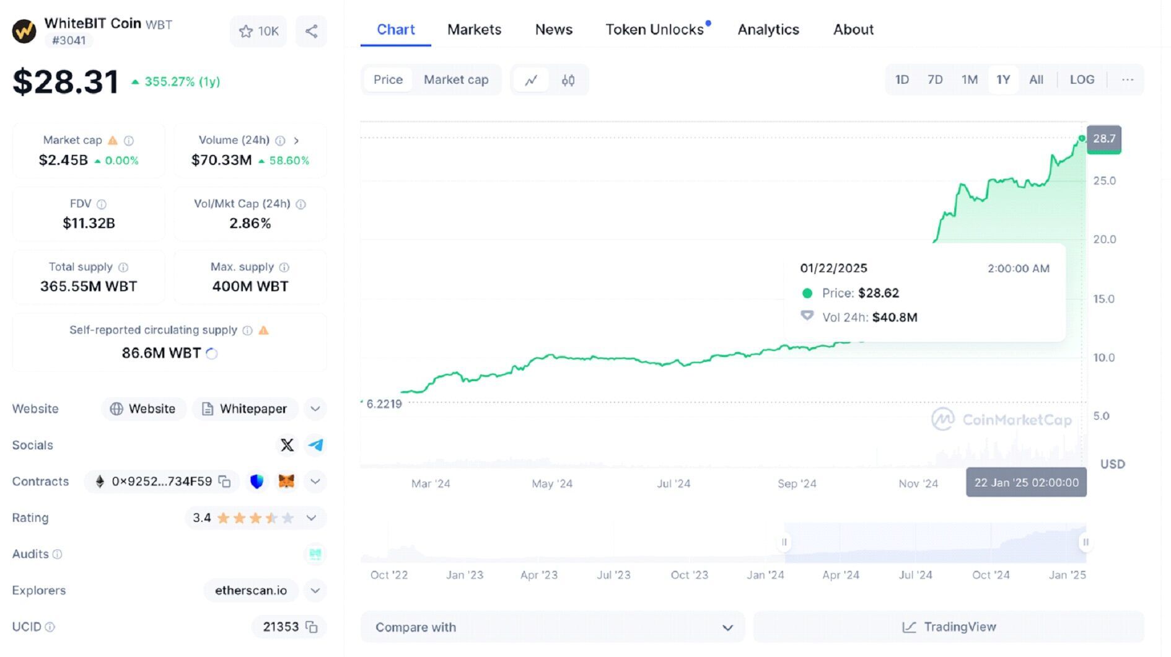Switch to the About tab
The image size is (1171, 657).
coord(853,30)
